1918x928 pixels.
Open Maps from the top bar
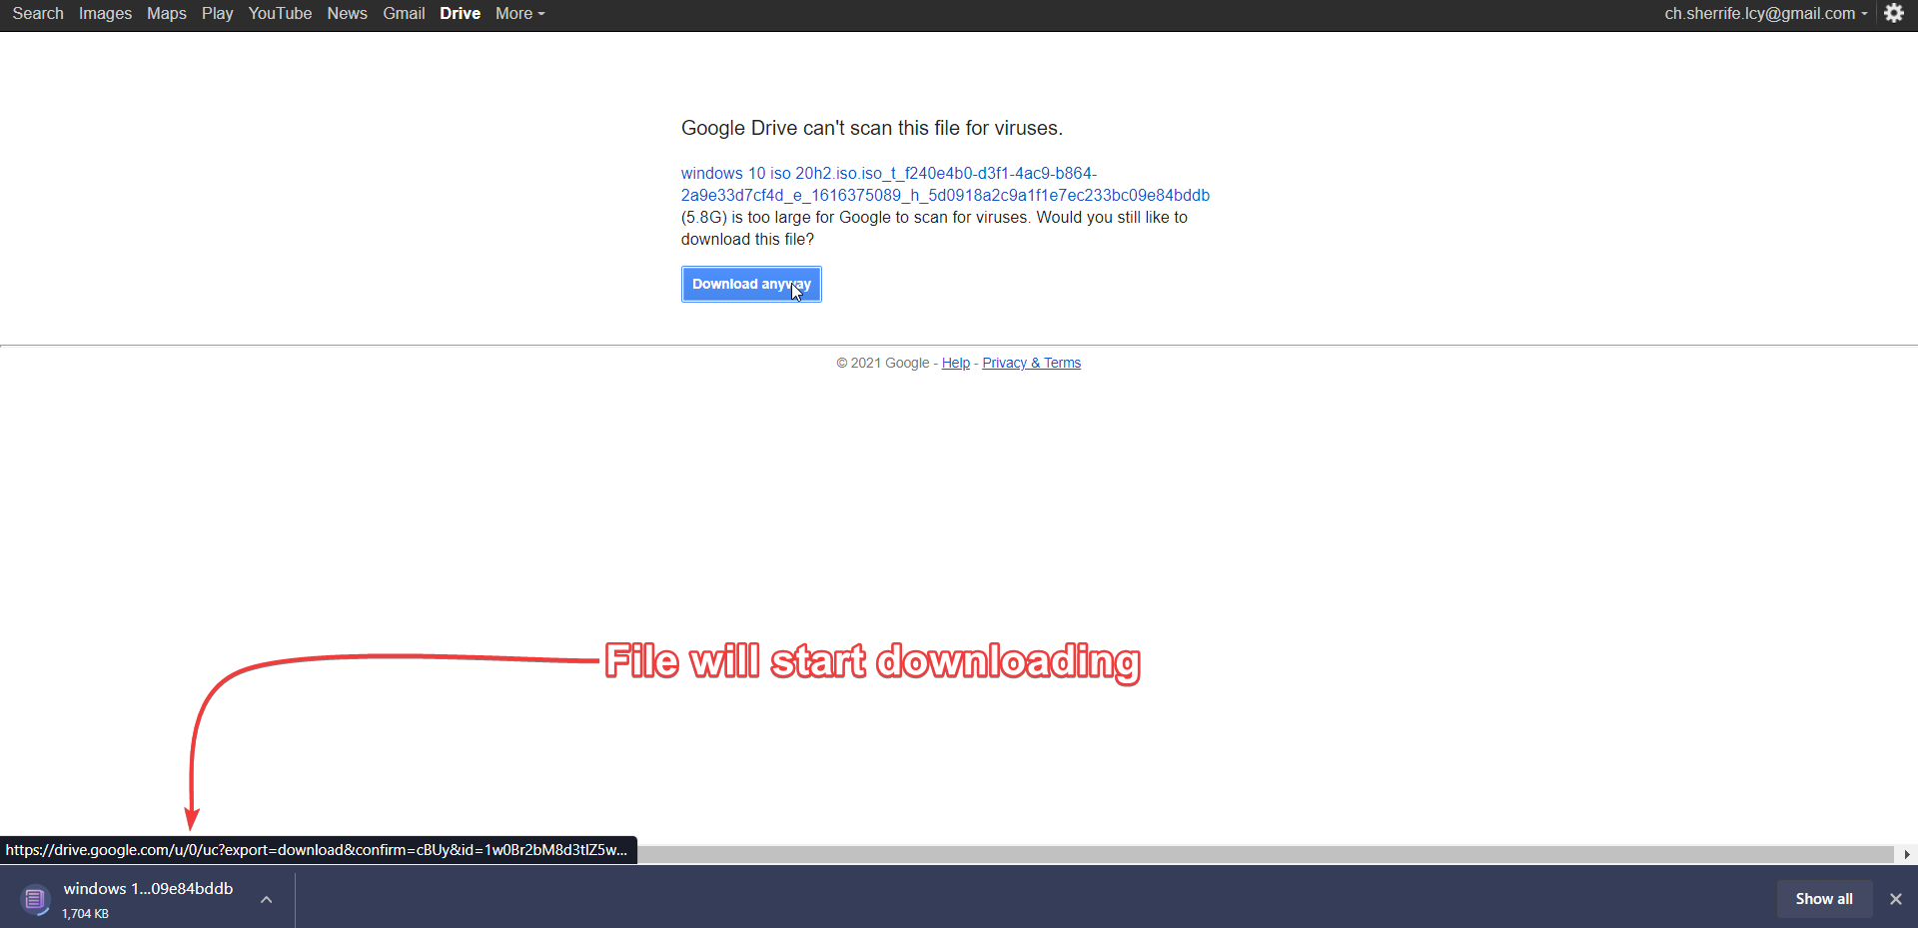(x=167, y=14)
